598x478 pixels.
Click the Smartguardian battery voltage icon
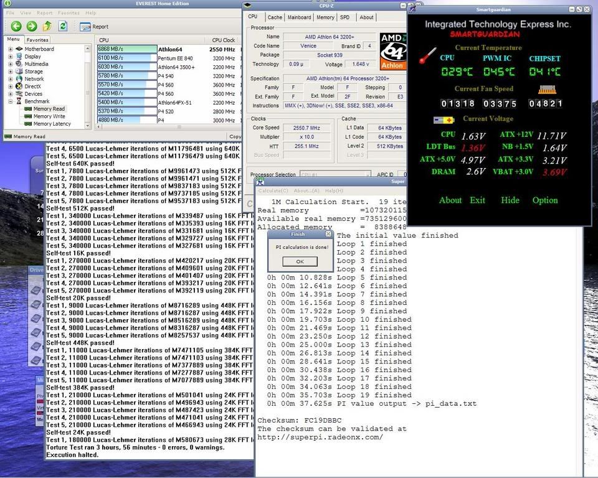click(444, 120)
